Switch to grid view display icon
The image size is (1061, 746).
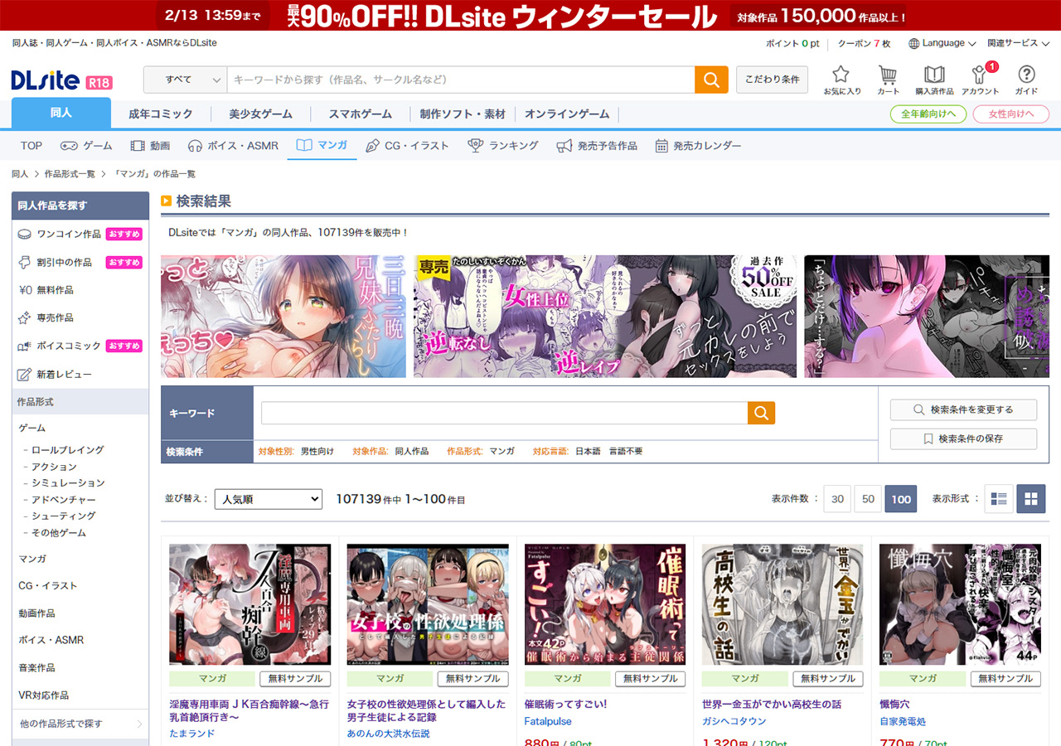pos(1031,499)
